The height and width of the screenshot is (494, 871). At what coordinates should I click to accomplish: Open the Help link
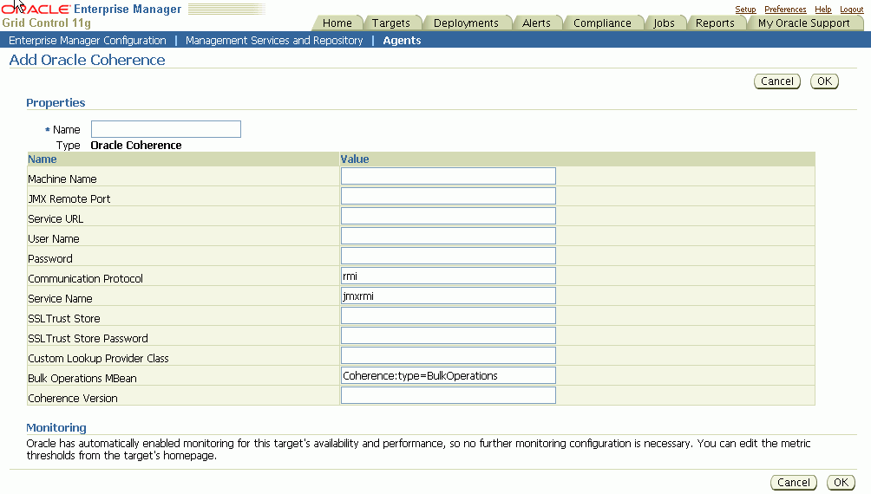pyautogui.click(x=822, y=10)
